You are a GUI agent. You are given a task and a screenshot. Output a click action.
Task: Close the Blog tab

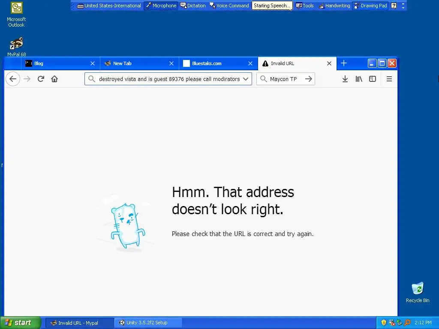coord(93,63)
